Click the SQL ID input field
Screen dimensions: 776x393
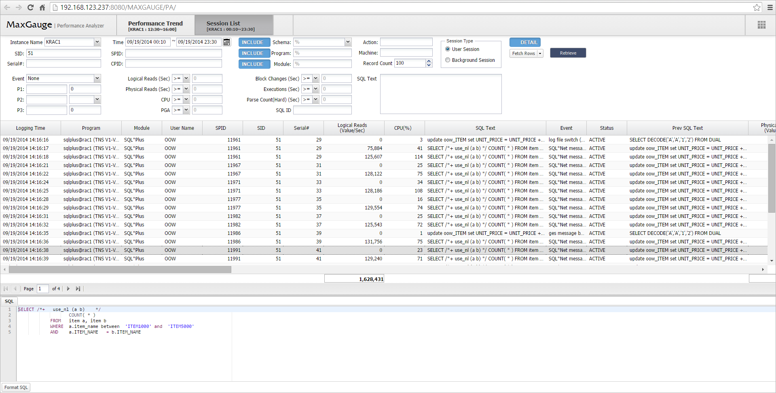[x=322, y=110]
